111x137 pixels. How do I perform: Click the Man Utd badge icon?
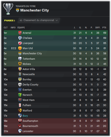20,48
